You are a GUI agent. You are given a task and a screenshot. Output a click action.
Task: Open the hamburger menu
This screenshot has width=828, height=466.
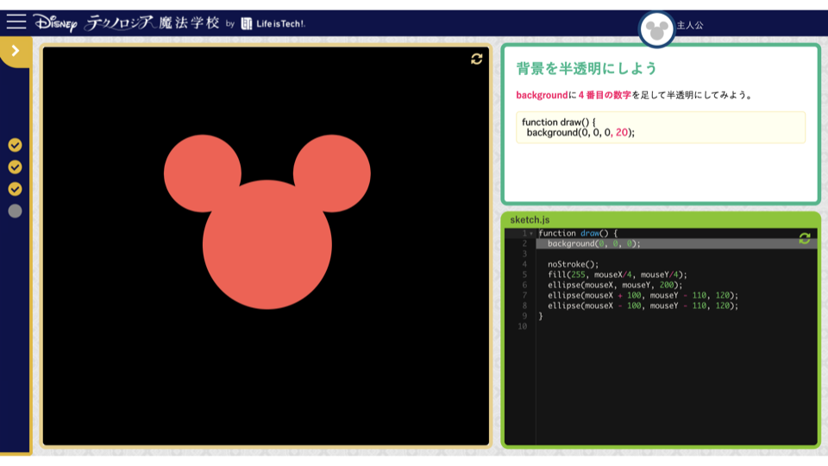16,22
